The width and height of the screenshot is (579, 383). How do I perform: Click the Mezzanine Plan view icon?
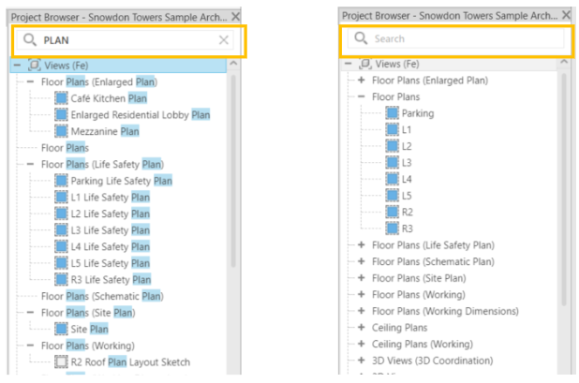pos(61,131)
